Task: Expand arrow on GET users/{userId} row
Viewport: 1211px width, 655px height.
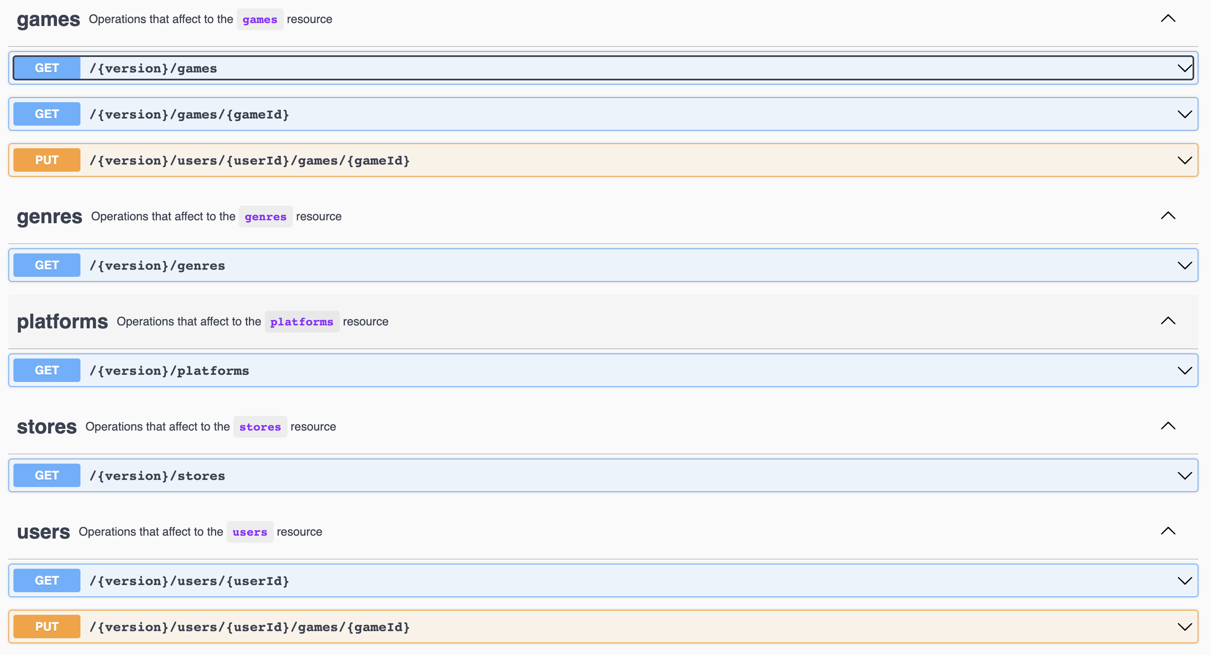Action: pyautogui.click(x=1184, y=581)
